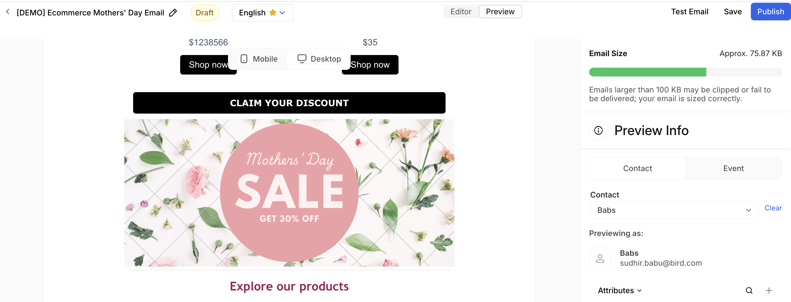Add an attribute with plus icon
This screenshot has height=302, width=791.
point(768,290)
